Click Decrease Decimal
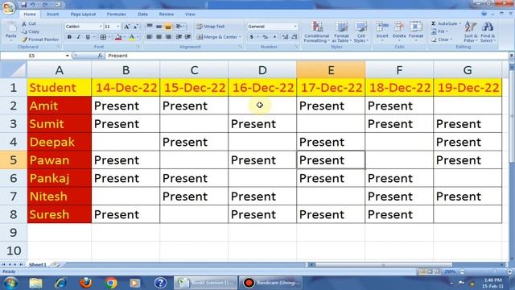The image size is (515, 290). 294,37
